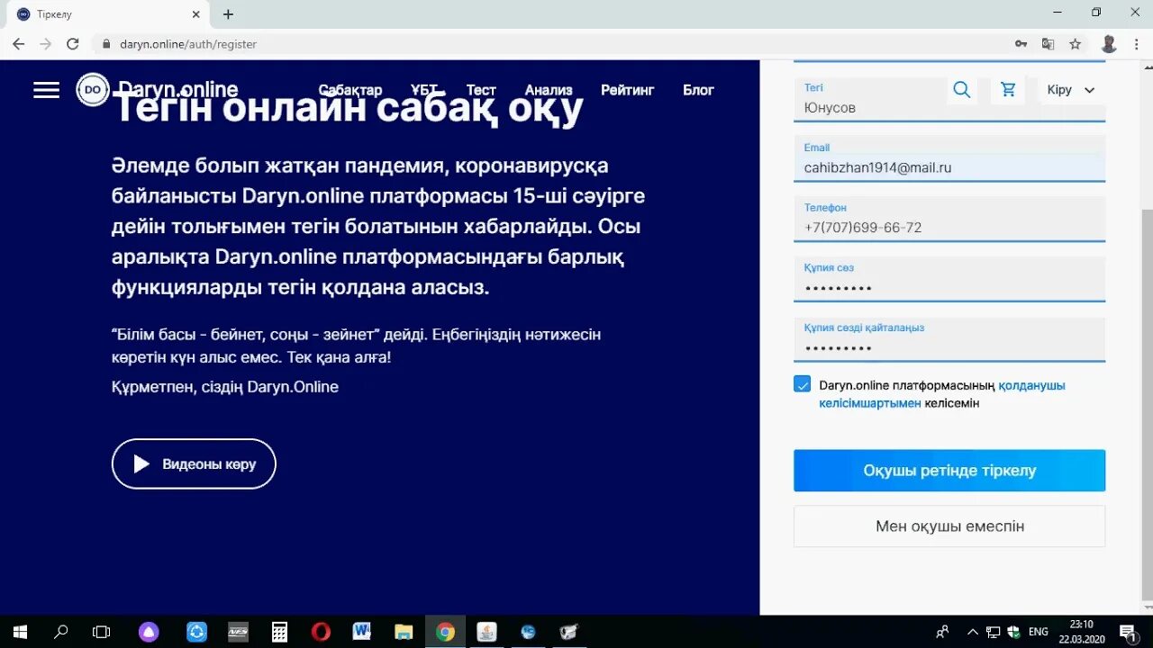The image size is (1153, 648).
Task: Expand the Кіру dropdown
Action: [x=1070, y=90]
